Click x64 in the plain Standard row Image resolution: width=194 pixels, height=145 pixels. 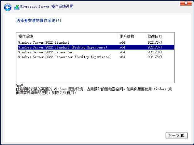tap(122, 42)
